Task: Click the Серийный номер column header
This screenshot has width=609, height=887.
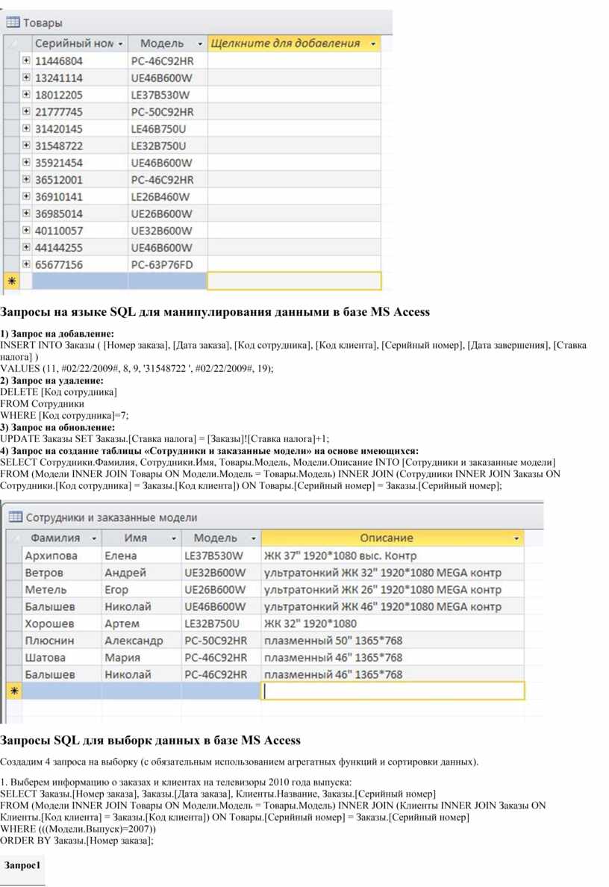Action: (80, 43)
